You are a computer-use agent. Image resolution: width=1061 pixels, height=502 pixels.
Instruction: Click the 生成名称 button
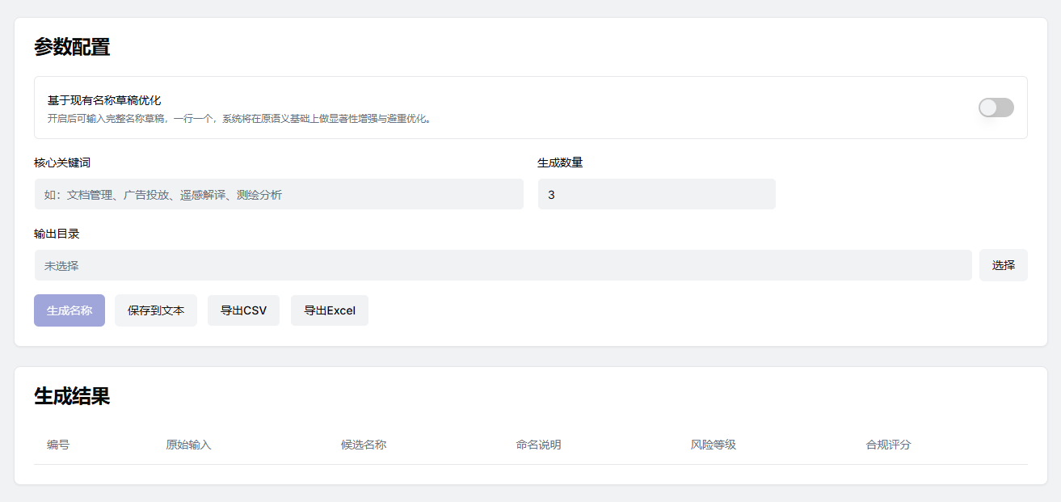pyautogui.click(x=69, y=310)
